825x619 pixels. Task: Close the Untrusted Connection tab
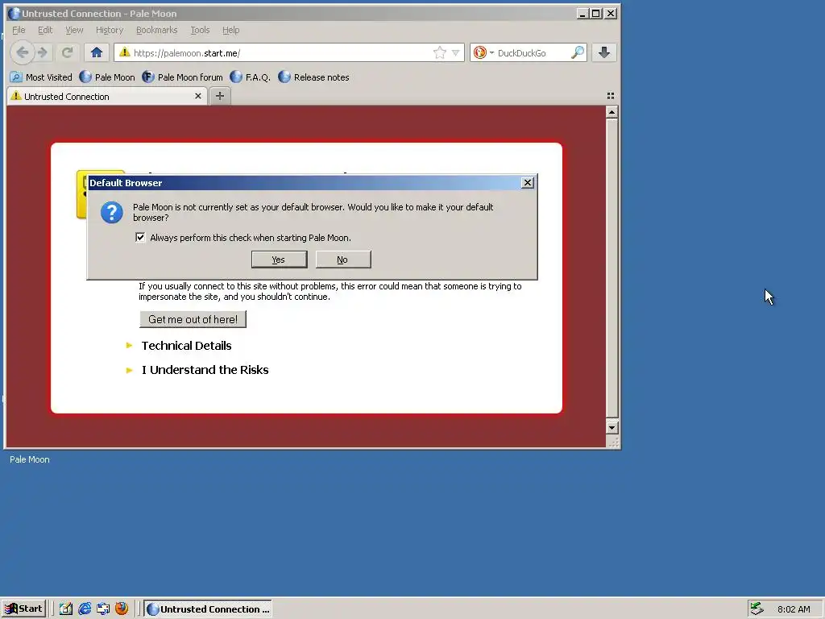[x=198, y=97]
